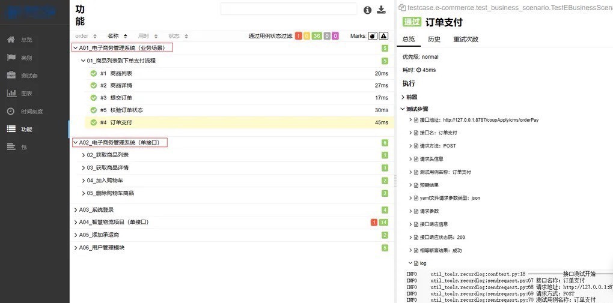Collapse the 测试步骤 section
Viewport: 613px width, 303px height.
click(415, 109)
